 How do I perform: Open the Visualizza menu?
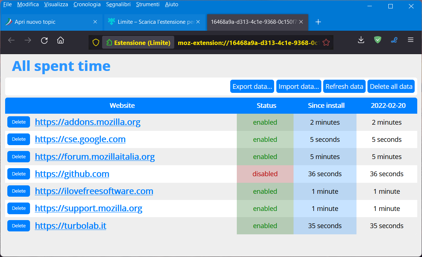pyautogui.click(x=56, y=5)
